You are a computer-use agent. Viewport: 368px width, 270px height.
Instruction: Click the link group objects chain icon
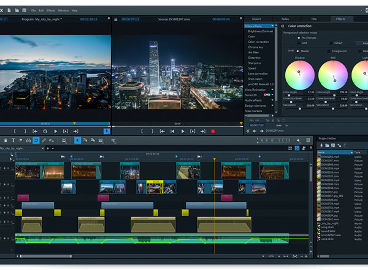point(44,141)
